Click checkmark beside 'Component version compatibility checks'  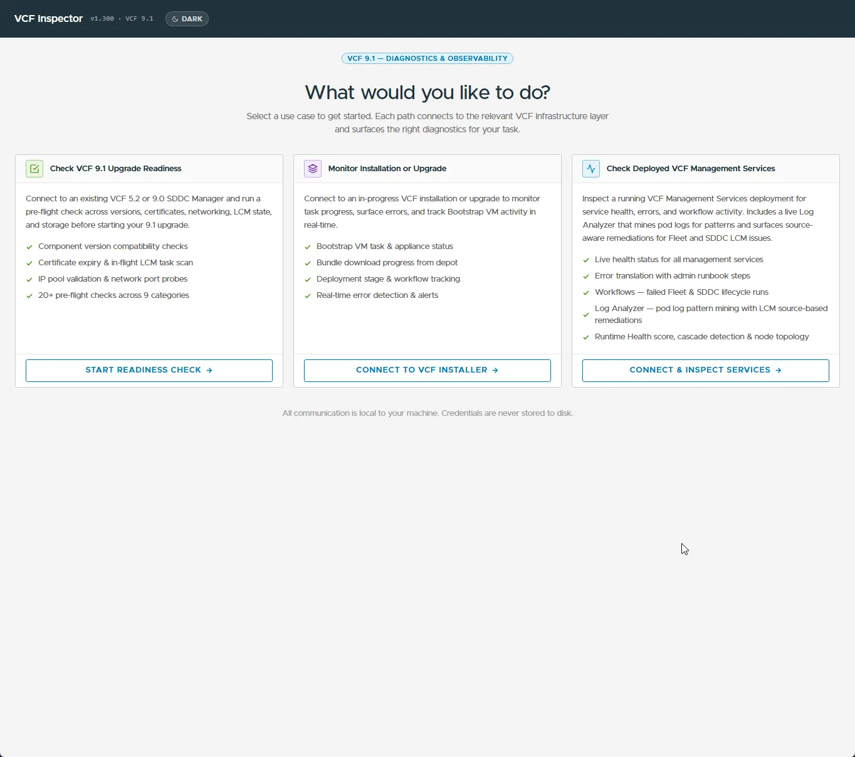pyautogui.click(x=29, y=247)
